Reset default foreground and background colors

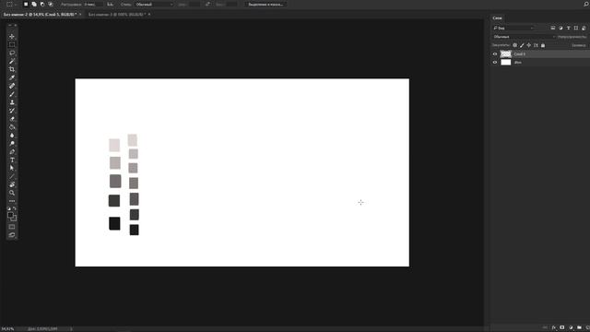(x=9, y=208)
